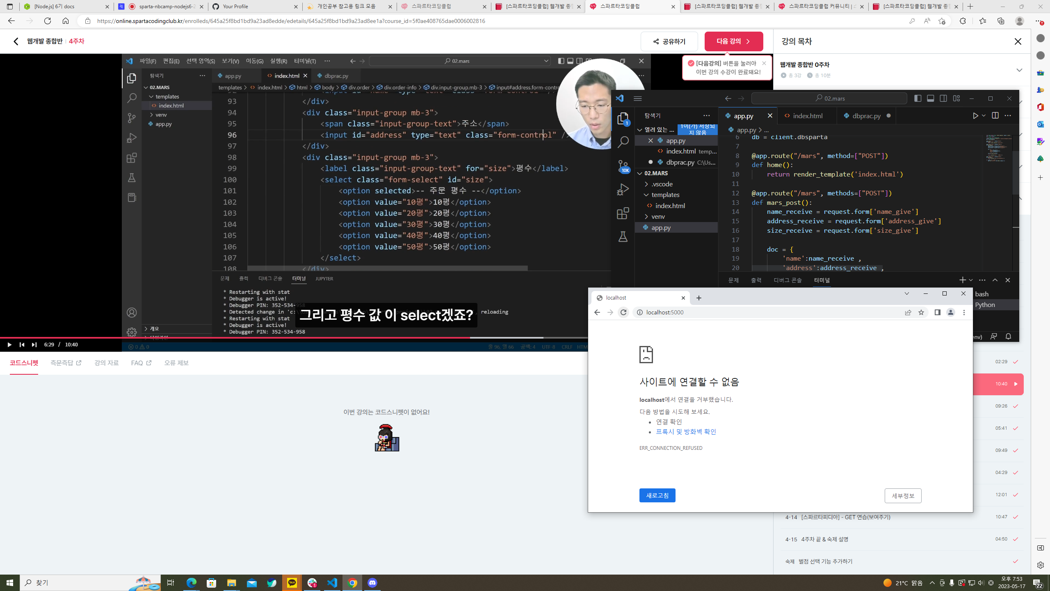Split editor right icon in VS Code
This screenshot has height=591, width=1050.
(x=995, y=116)
